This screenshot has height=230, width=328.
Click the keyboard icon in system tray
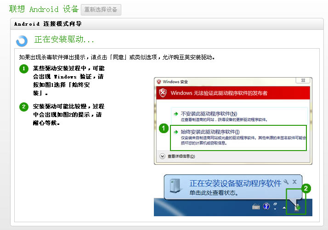click(256, 207)
